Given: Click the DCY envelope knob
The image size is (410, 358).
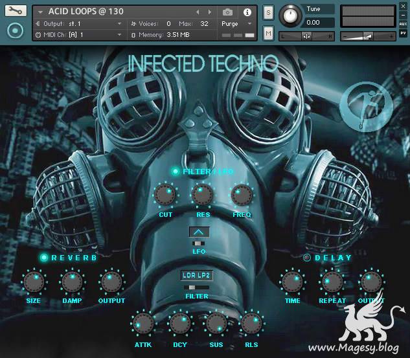Looking at the screenshot, I should (180, 324).
